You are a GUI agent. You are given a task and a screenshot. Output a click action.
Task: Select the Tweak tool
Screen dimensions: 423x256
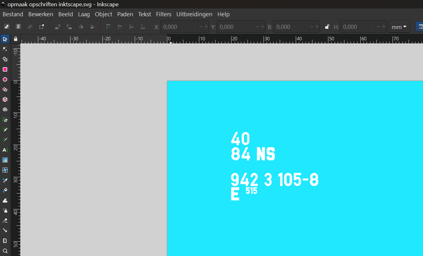point(5,200)
